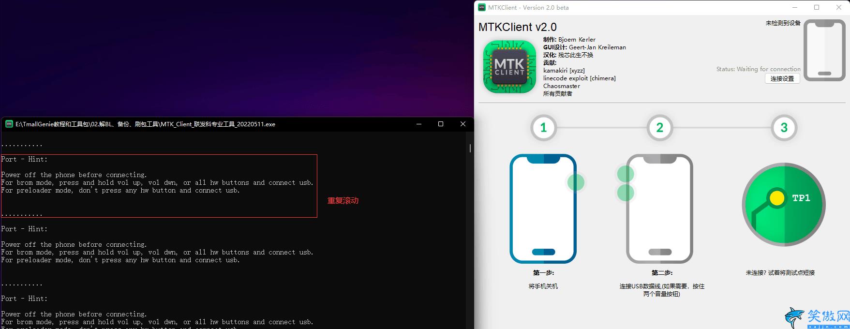
Task: Close the MTKClient window
Action: 839,7
